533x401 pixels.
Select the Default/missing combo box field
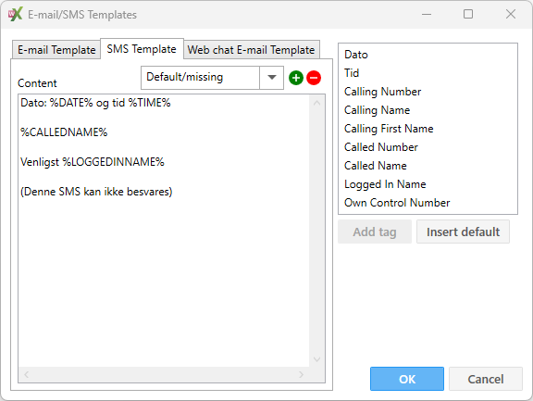tap(212, 78)
